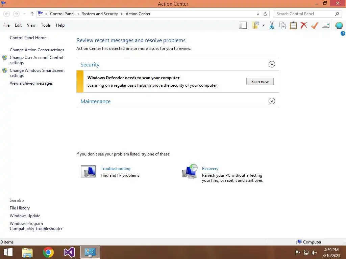Screen dimensions: 346x259
Task: Launch Visual Studio from taskbar
Action: 69,252
